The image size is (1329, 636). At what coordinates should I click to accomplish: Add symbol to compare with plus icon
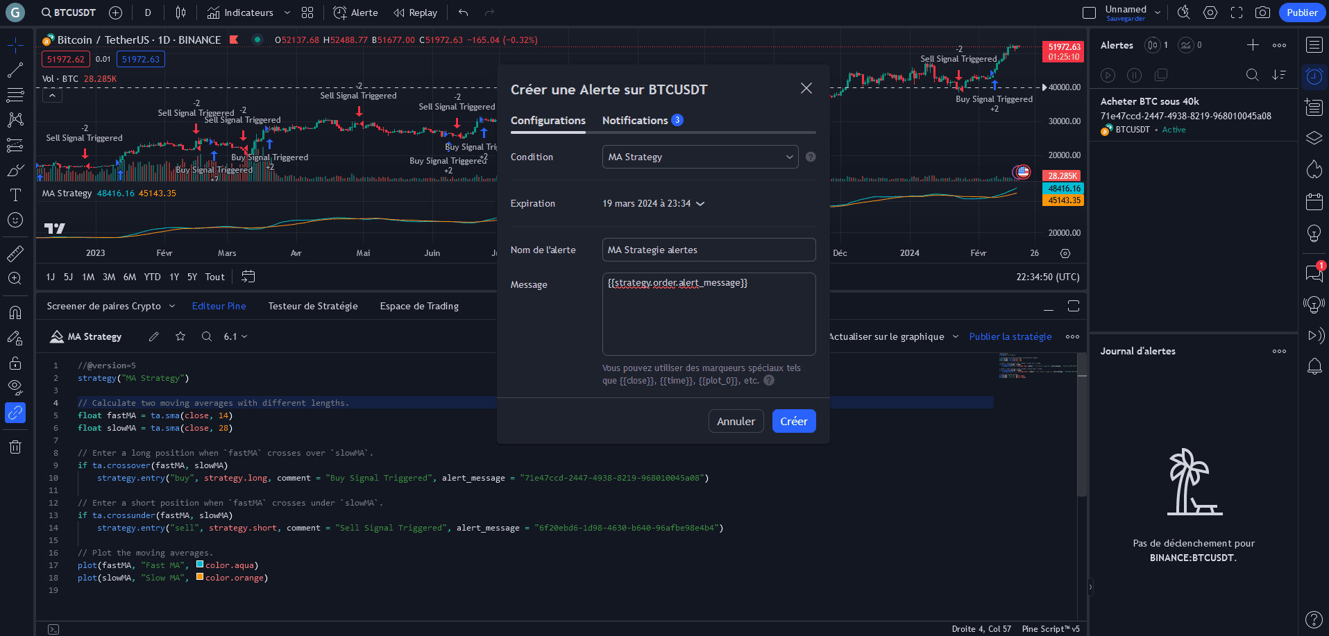(x=116, y=12)
